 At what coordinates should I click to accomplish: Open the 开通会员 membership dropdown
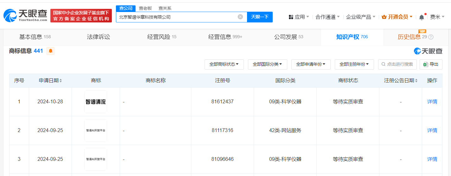pyautogui.click(x=397, y=17)
